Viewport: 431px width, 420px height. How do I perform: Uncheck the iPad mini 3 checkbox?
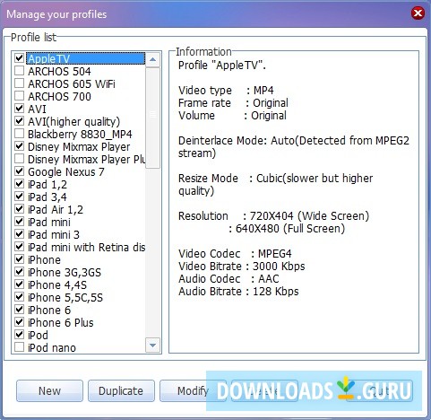(x=20, y=234)
